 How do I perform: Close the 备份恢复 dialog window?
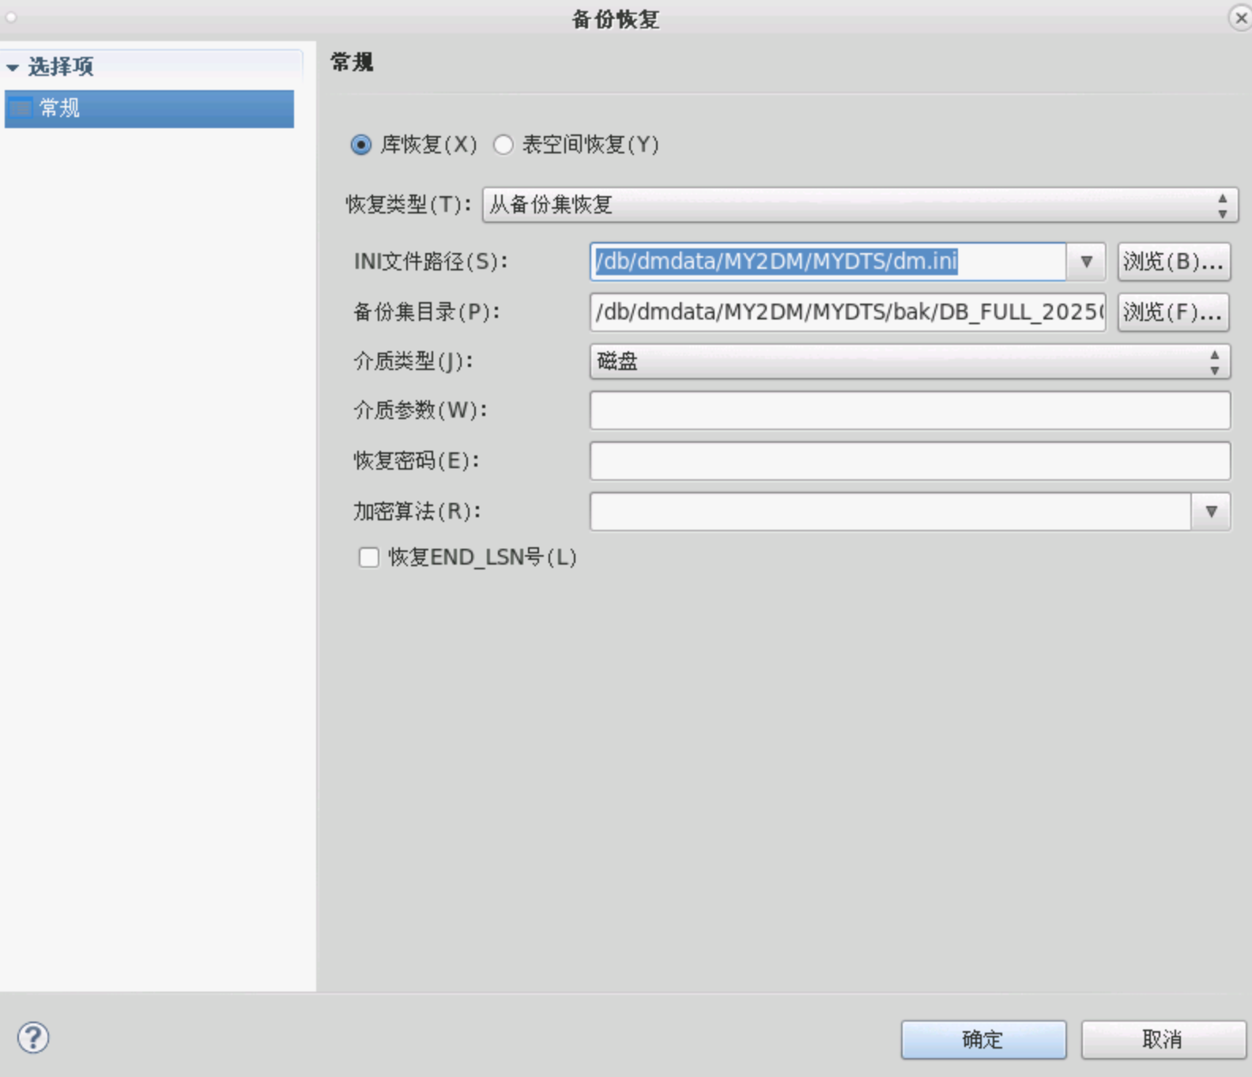(x=1240, y=17)
